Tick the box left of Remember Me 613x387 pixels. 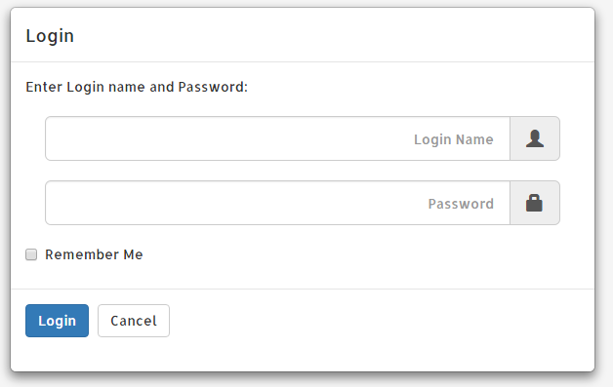point(31,254)
